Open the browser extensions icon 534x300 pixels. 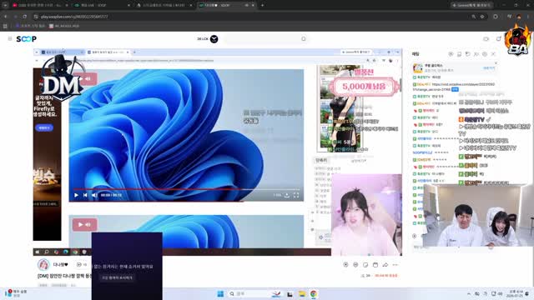click(496, 17)
